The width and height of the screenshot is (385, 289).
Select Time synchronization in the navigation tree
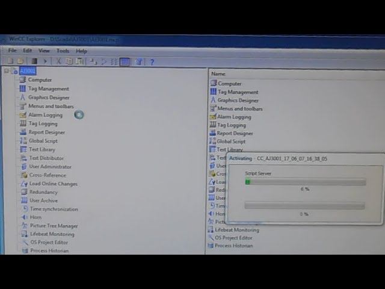(x=54, y=209)
